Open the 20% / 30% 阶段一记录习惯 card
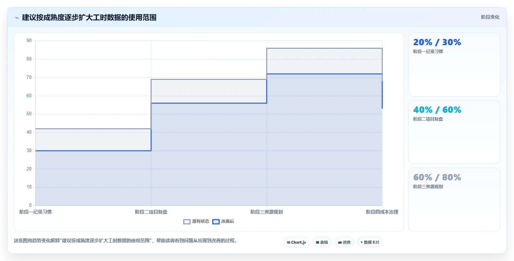 click(454, 65)
